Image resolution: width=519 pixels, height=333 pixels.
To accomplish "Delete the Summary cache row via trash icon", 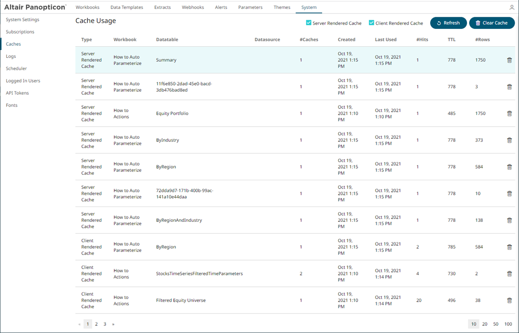I will tap(509, 60).
